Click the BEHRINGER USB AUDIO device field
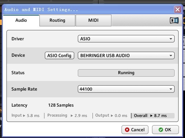The image size is (185, 138). [x=126, y=56]
